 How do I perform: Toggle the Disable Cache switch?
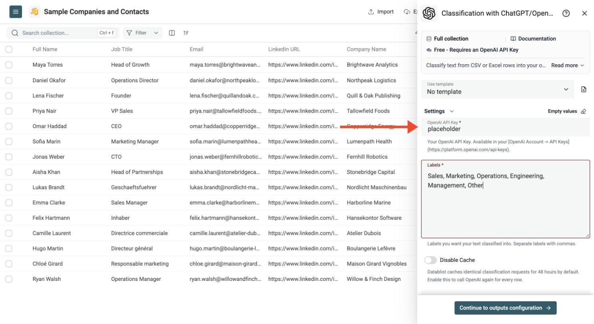pos(431,260)
